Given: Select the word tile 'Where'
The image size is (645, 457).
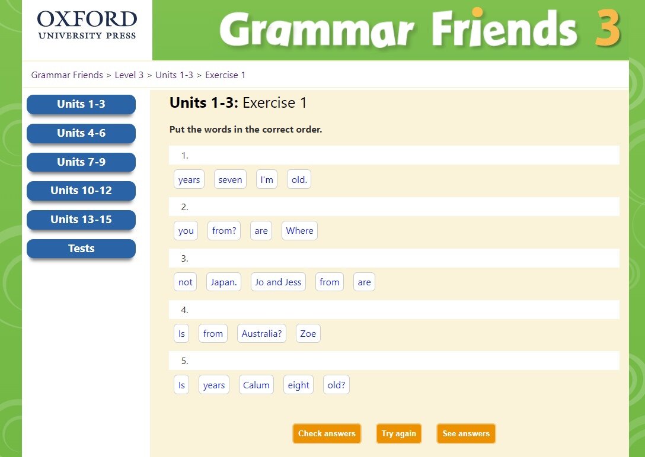Looking at the screenshot, I should click(x=299, y=231).
